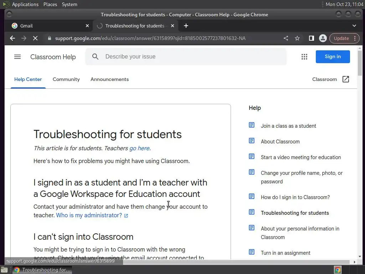The image size is (365, 274).
Task: Click the browser address bar URL
Action: tap(150, 38)
